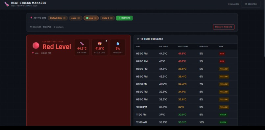Click the map icon beside site coordinates
Image resolution: width=265 pixels, height=130 pixels.
31,27
